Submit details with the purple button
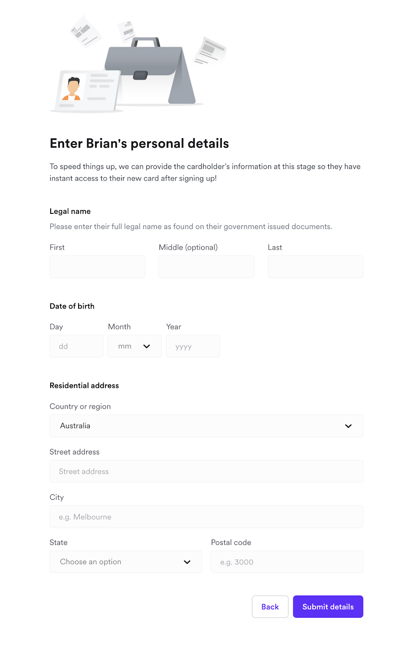The width and height of the screenshot is (401, 658). click(328, 607)
